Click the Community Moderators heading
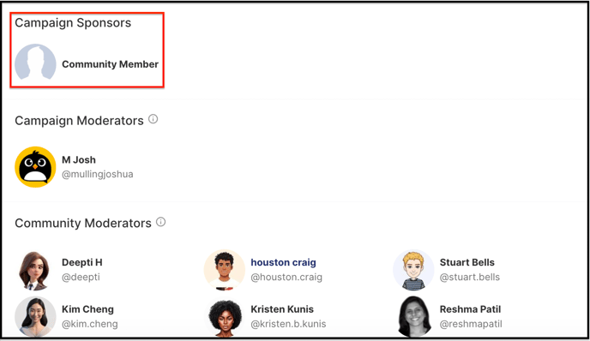Image resolution: width=590 pixels, height=341 pixels. coord(83,224)
